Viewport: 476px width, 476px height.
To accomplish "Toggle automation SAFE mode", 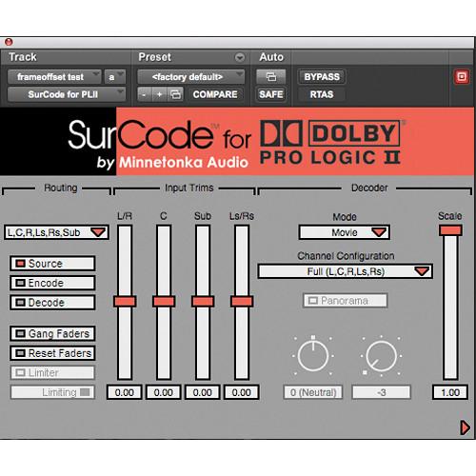I will pos(271,94).
